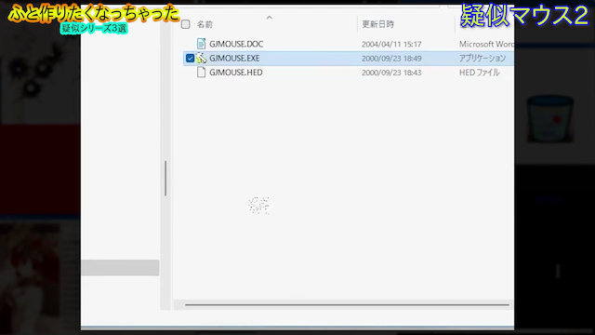Toggle the select-all checkbox beside 名前

tap(186, 24)
